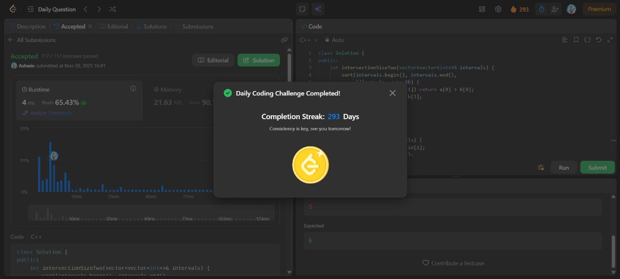Click the 293 Days streak number
The width and height of the screenshot is (620, 279).
(334, 117)
